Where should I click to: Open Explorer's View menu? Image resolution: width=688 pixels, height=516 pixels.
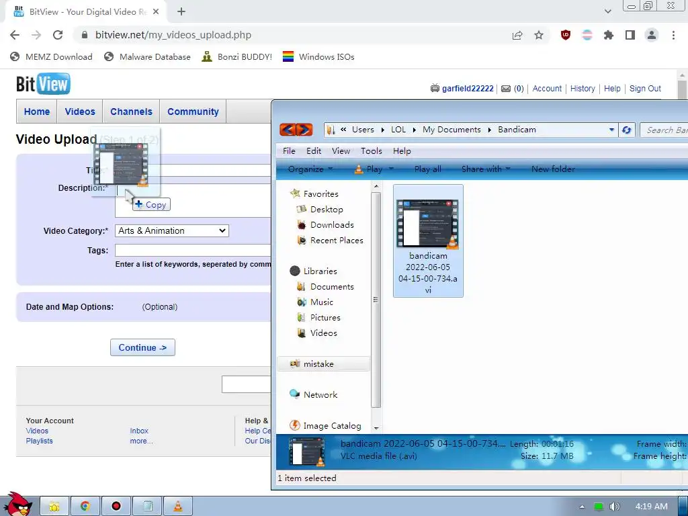click(341, 151)
